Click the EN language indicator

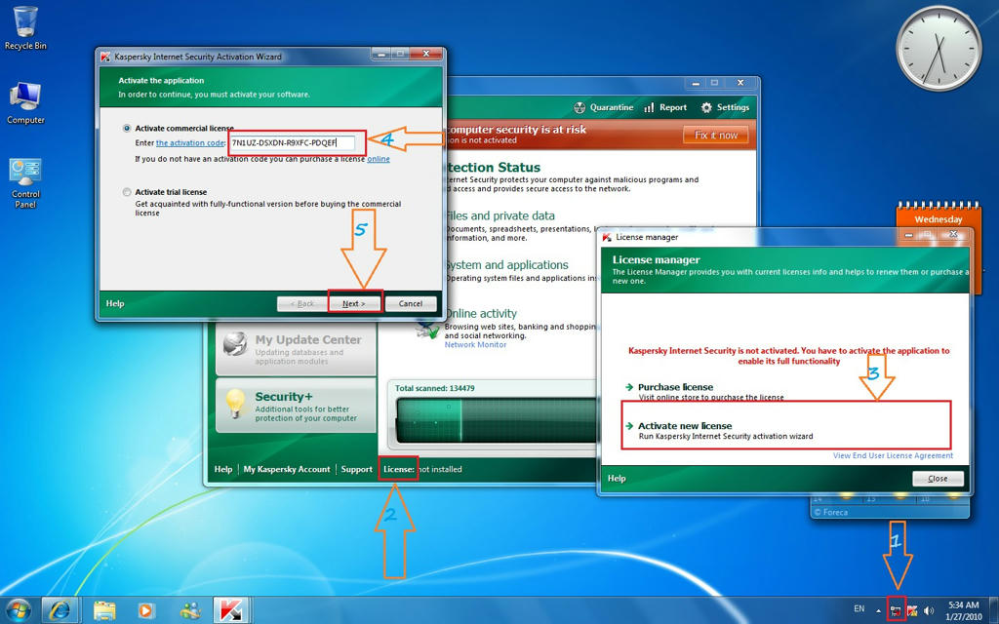point(859,608)
